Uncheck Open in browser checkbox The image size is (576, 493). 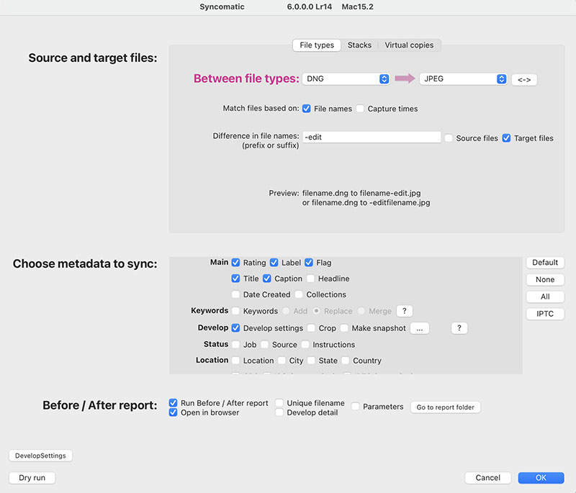(173, 412)
